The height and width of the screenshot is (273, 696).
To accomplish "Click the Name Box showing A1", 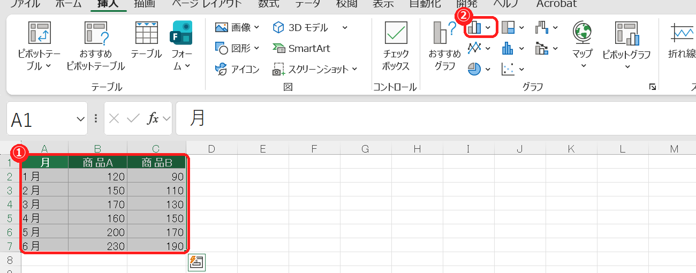I will 41,119.
